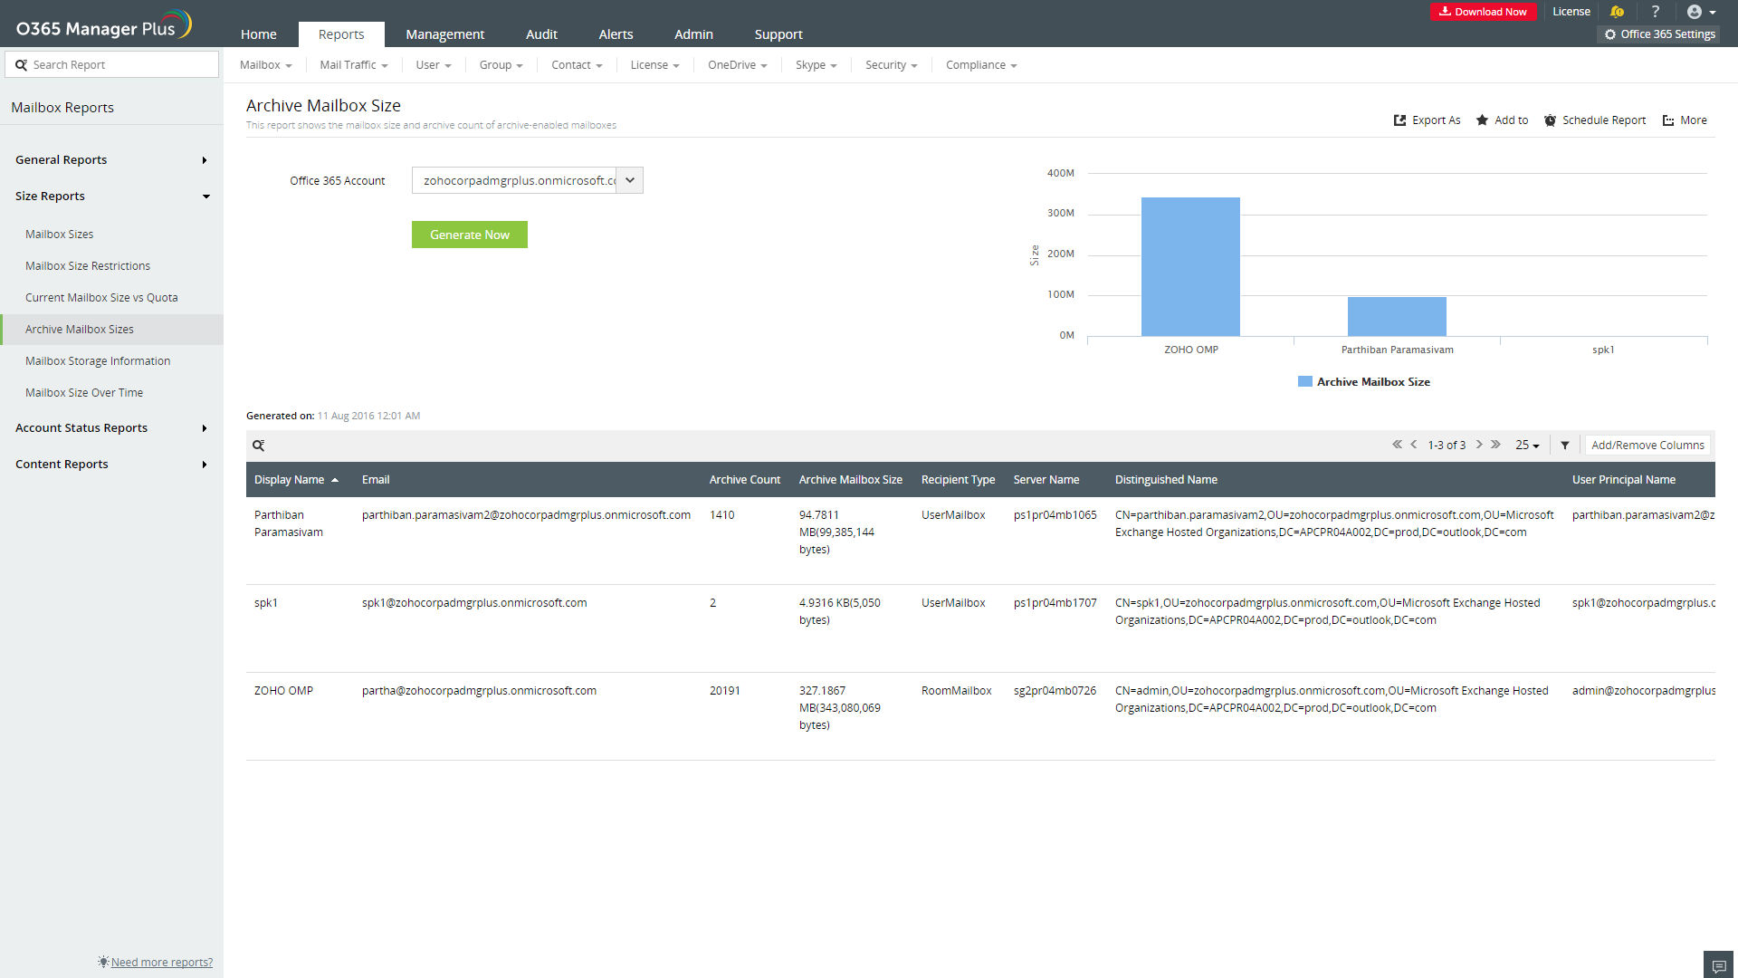Go to last page double-arrow icon

(1495, 445)
